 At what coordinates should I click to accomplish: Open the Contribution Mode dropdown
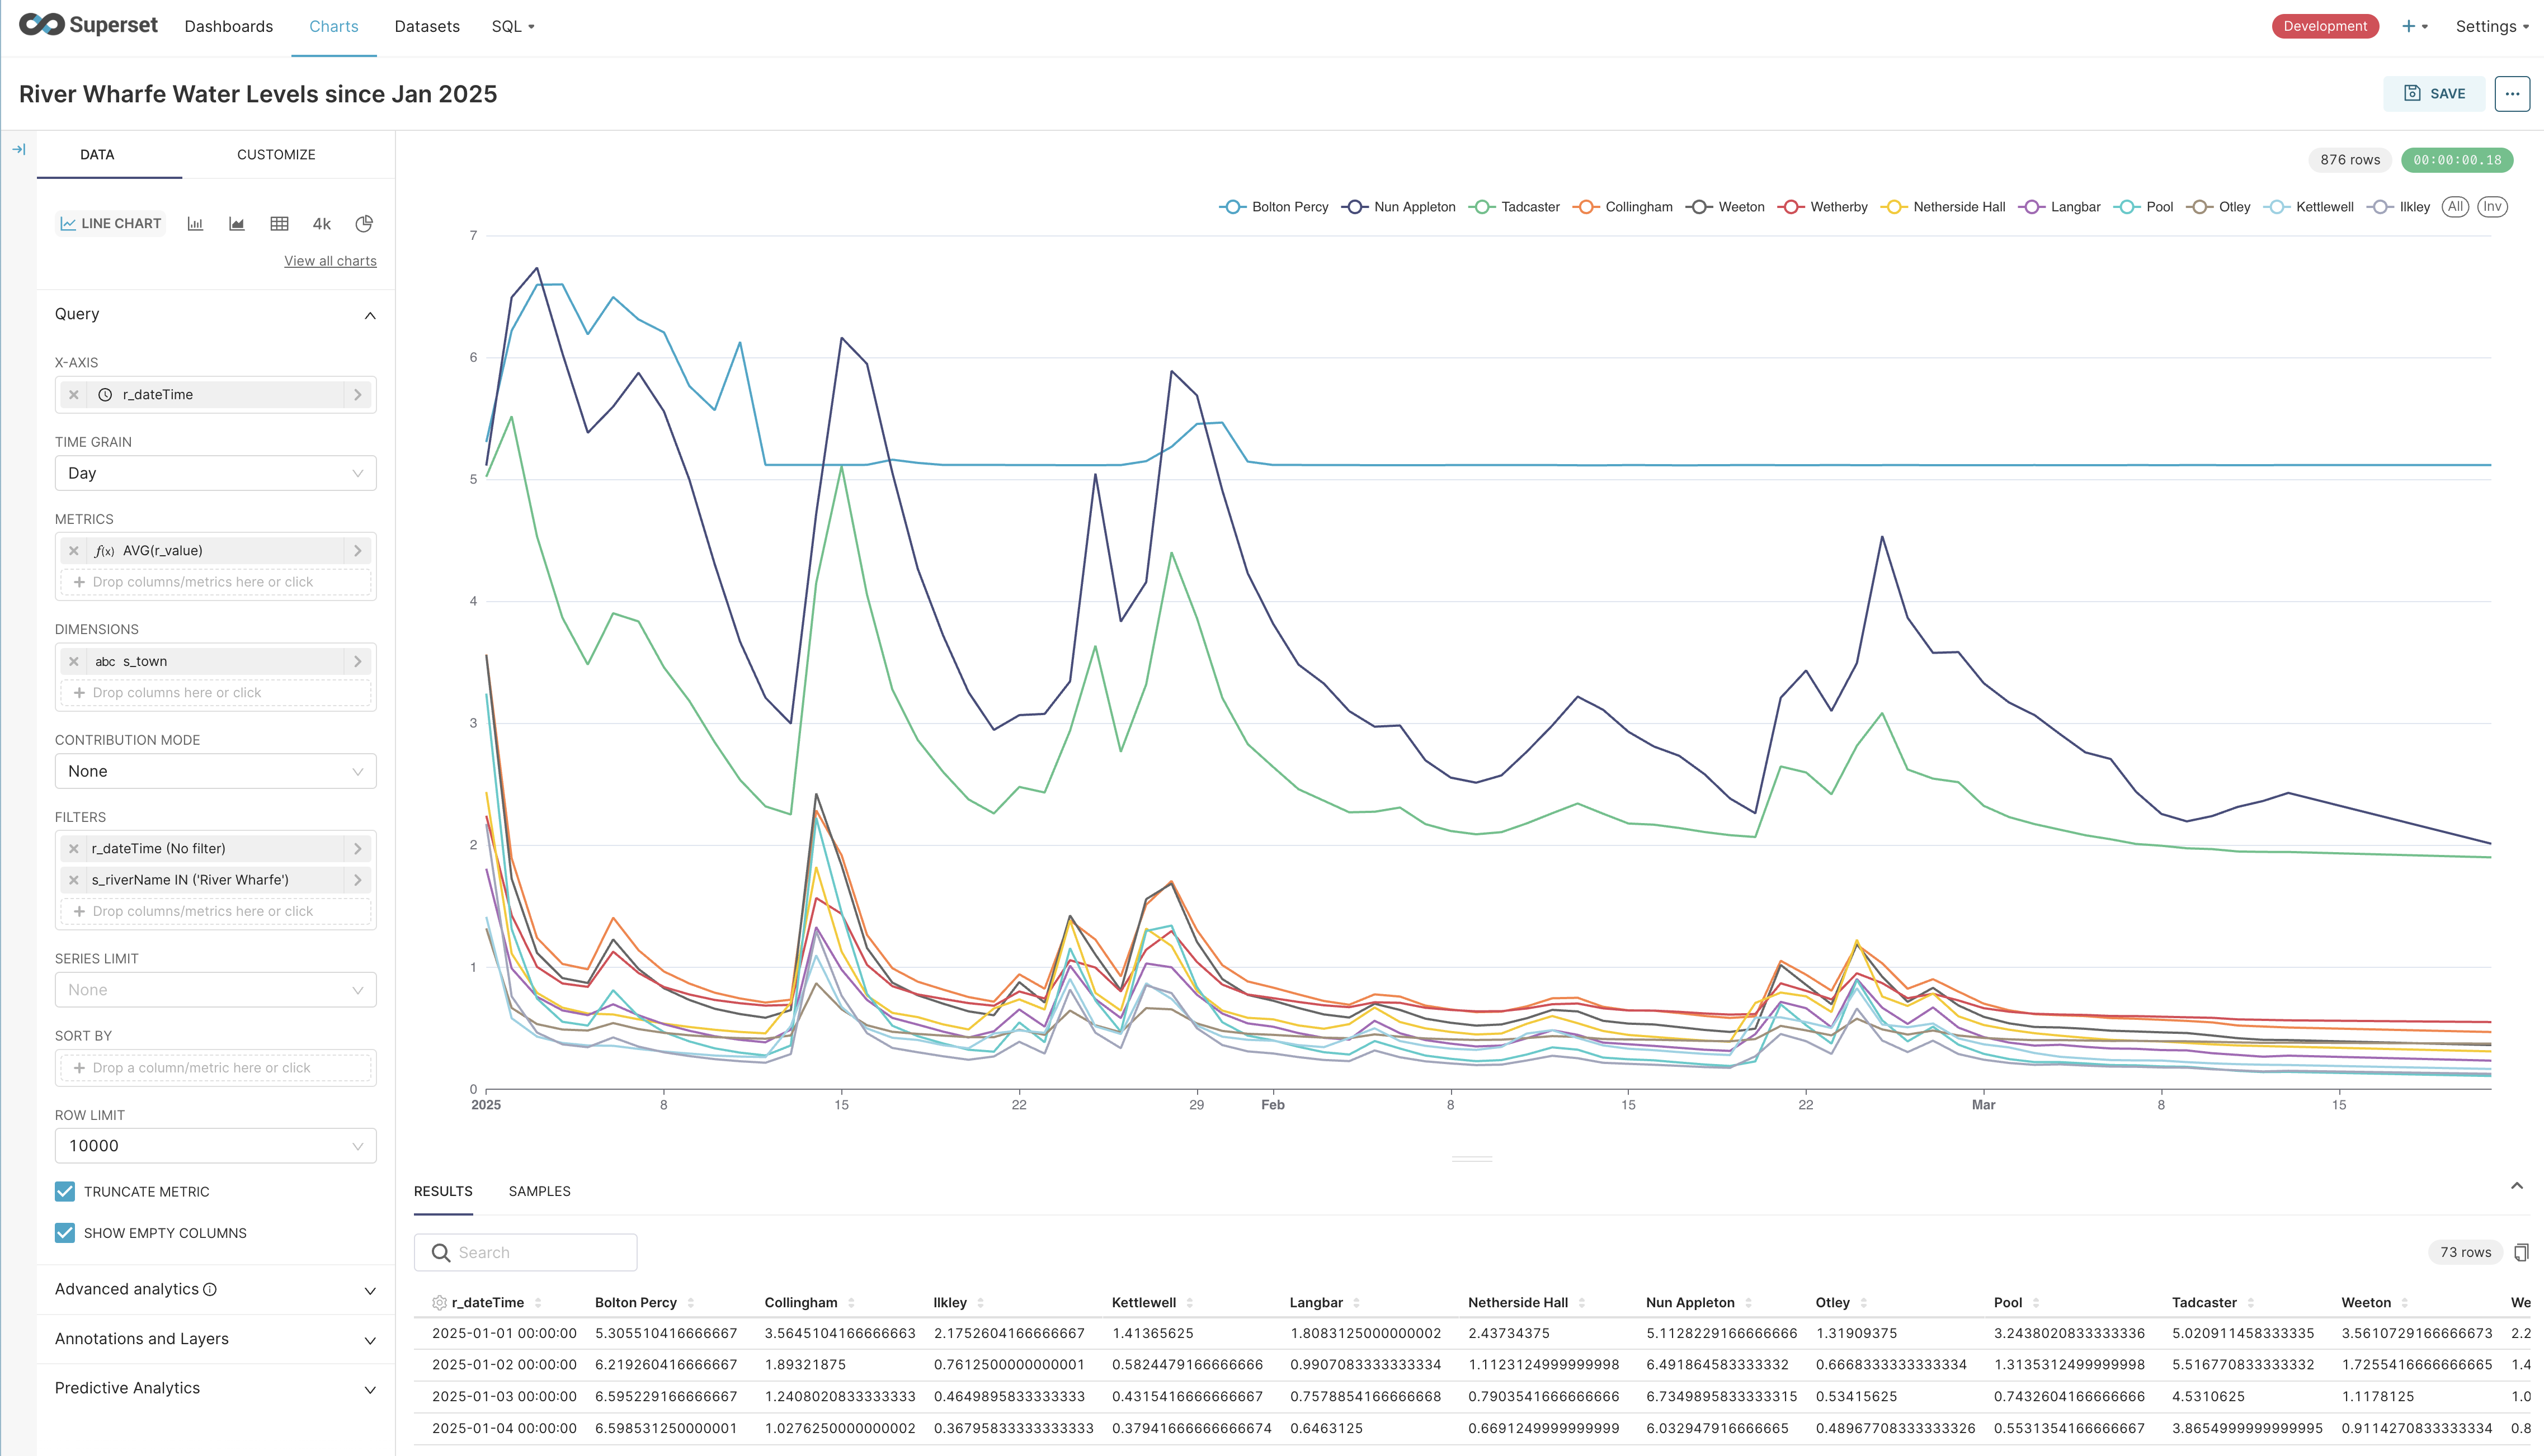[215, 772]
